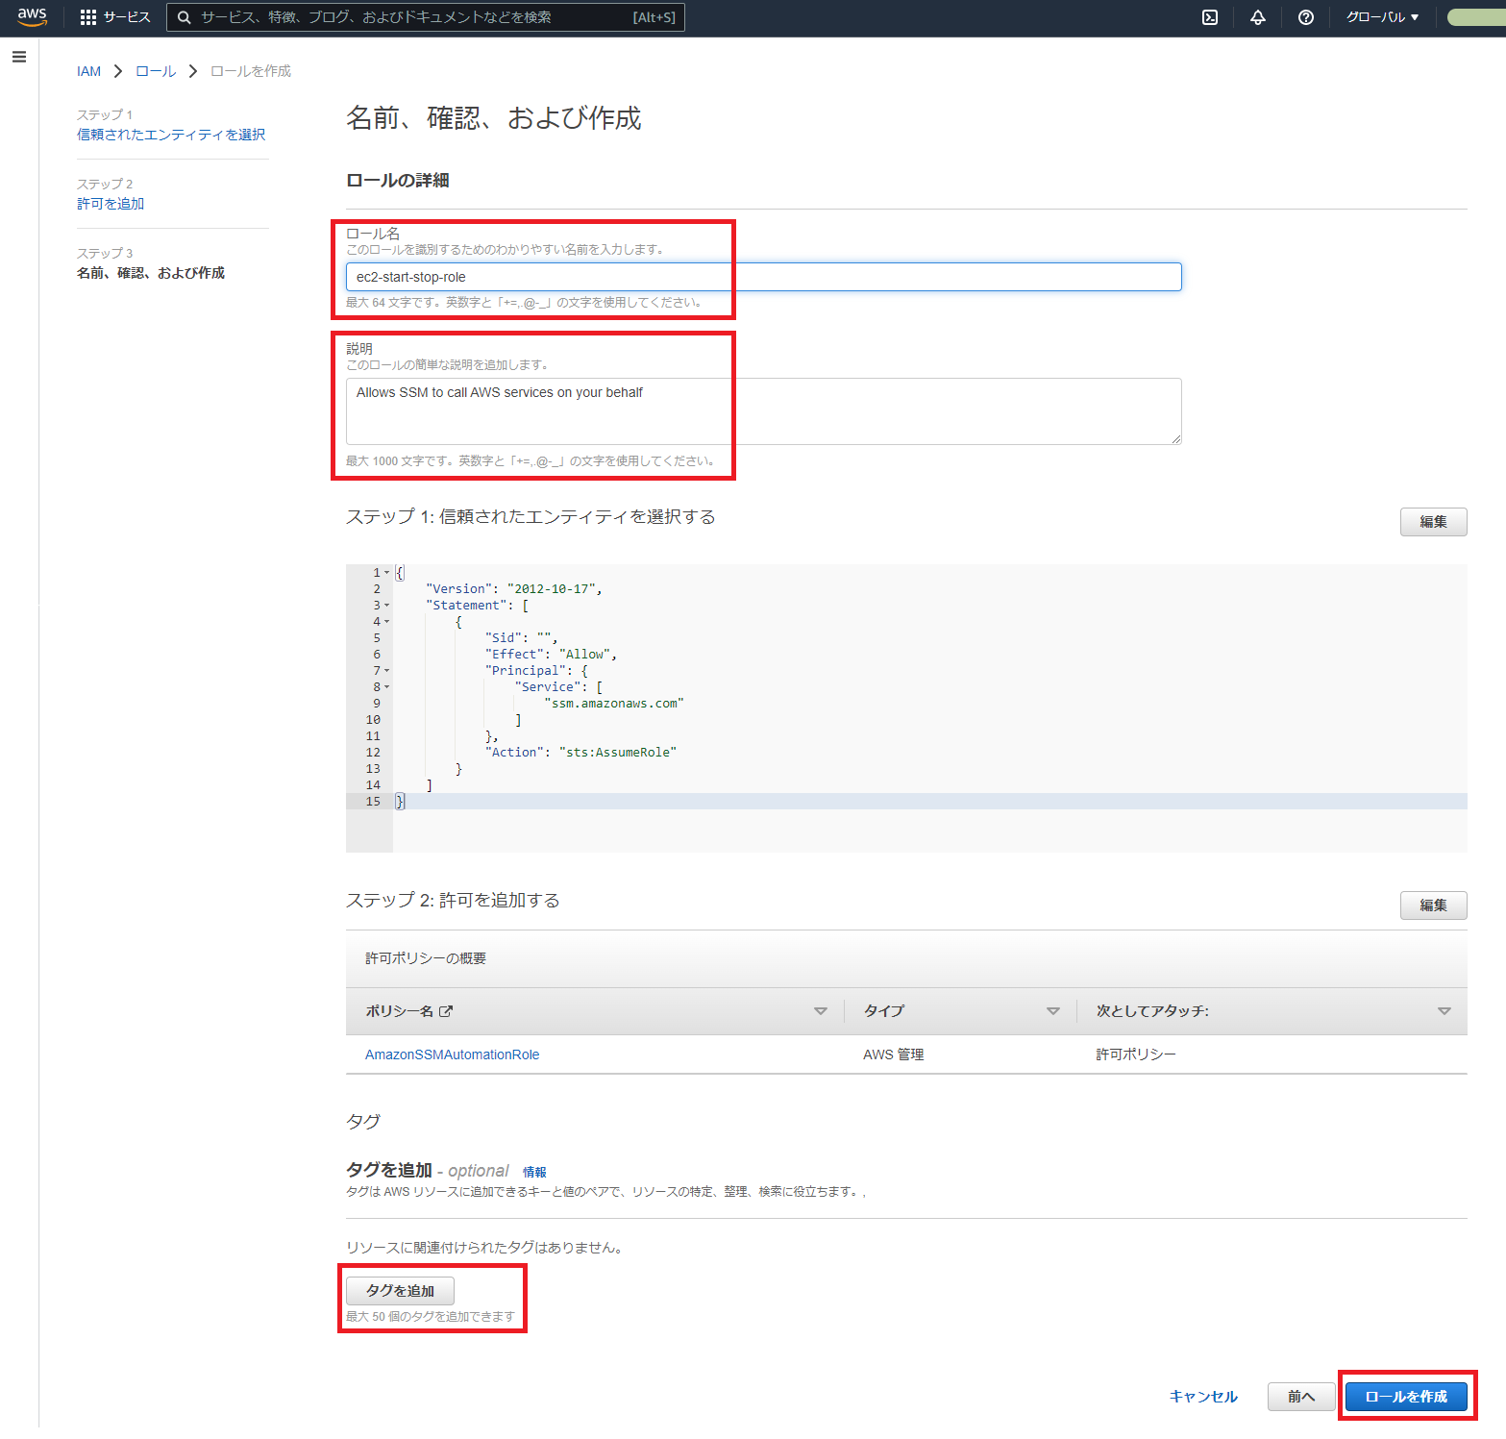Select step 3 名前、確認、および作成
The width and height of the screenshot is (1506, 1439).
[x=151, y=273]
